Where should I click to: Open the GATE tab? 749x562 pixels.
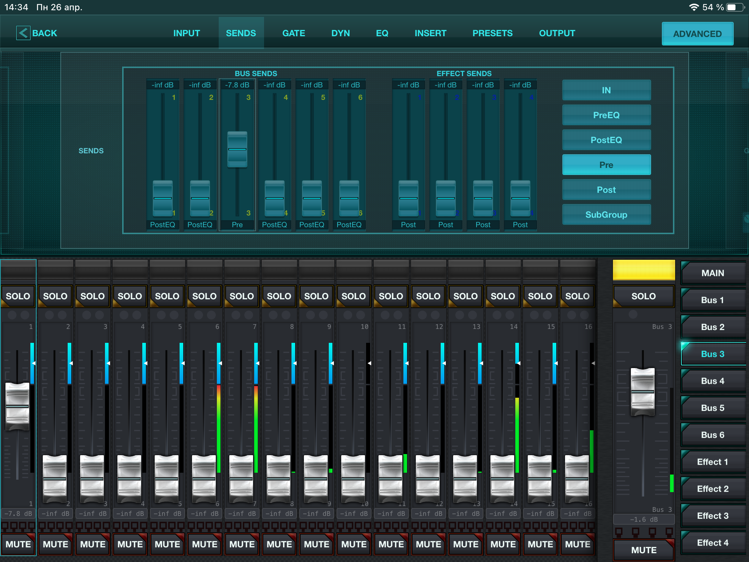293,33
